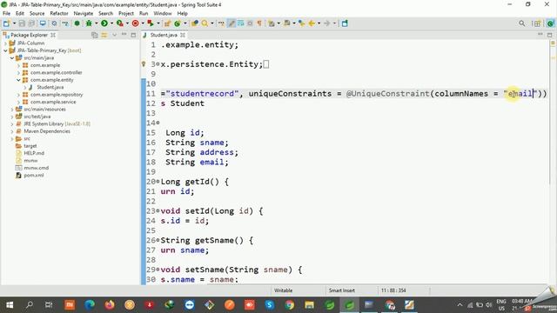557x313 pixels.
Task: Open the New file dropdown arrow
Action: [x=14, y=23]
